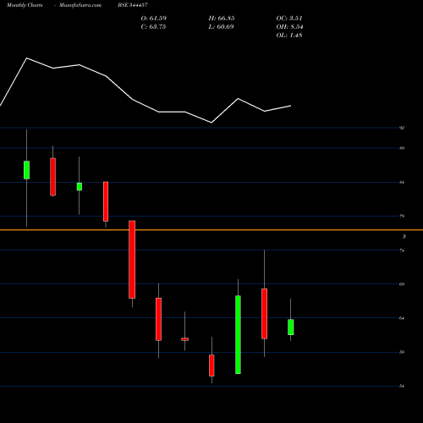Click the 74 price axis label
The width and height of the screenshot is (423, 423).
(402, 250)
